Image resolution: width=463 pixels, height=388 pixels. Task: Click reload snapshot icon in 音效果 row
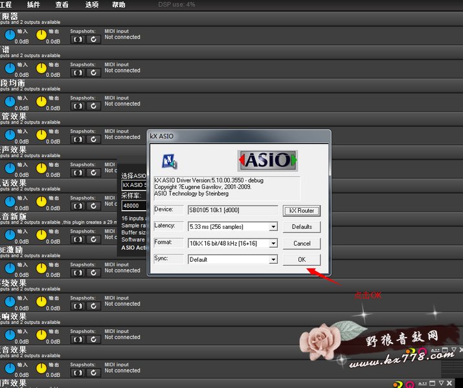click(x=94, y=372)
